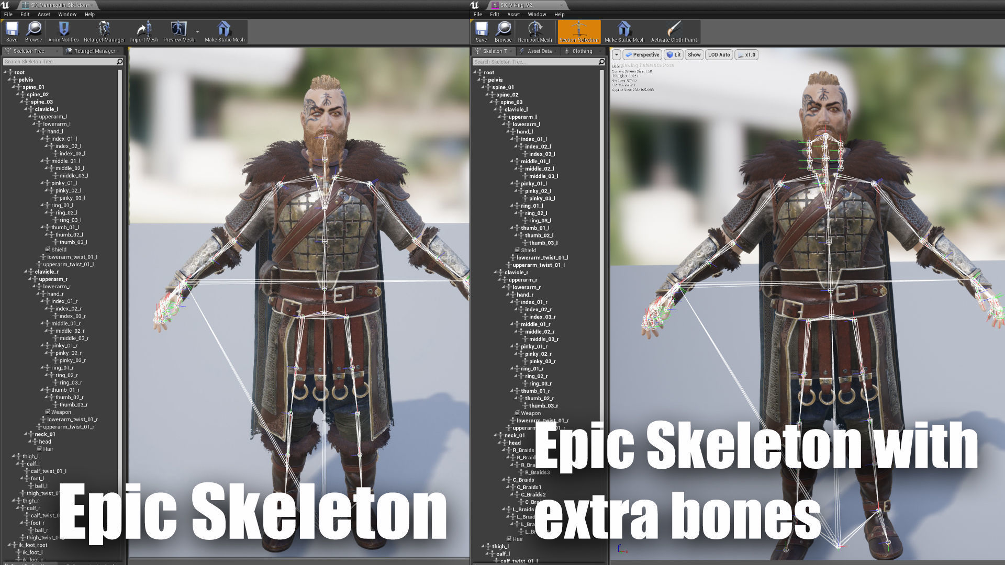
Task: Open viewport options arrow dropdown
Action: click(x=616, y=54)
